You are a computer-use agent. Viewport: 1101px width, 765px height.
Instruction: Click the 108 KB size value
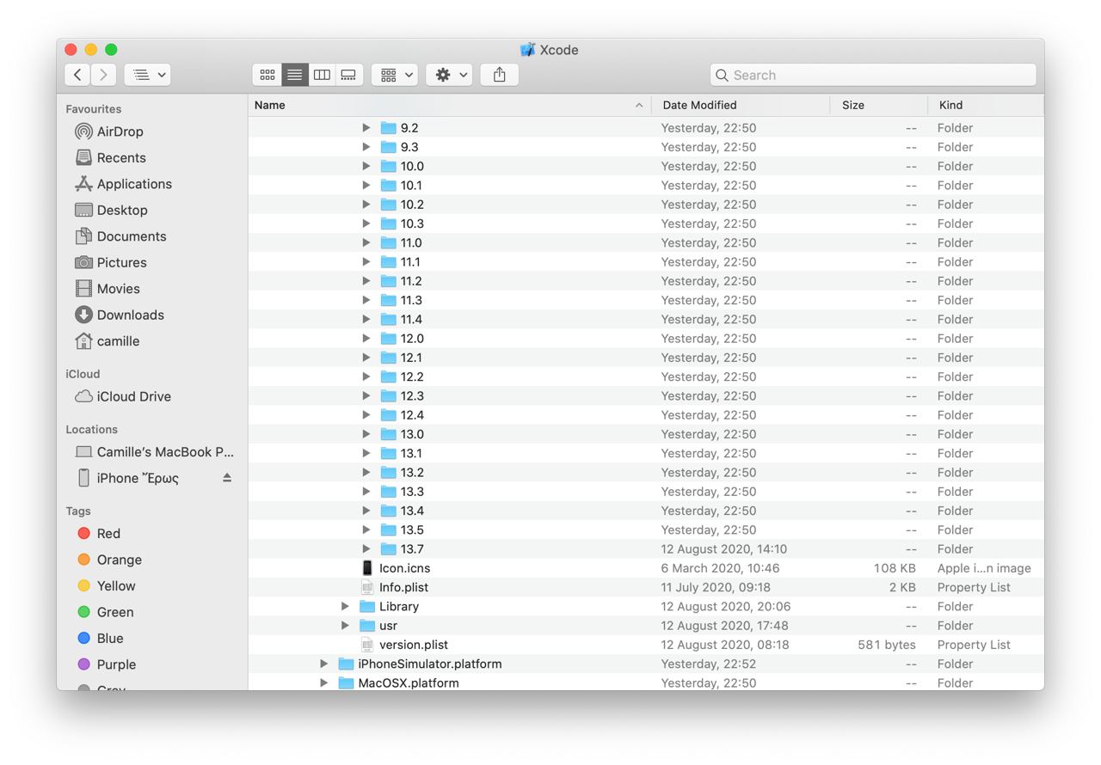coord(895,568)
